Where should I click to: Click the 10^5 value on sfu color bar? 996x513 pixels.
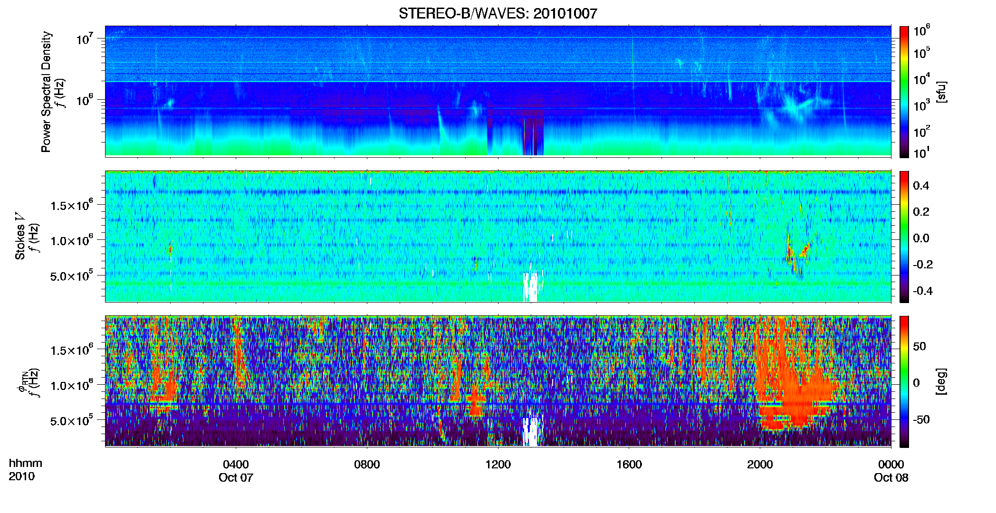[922, 53]
